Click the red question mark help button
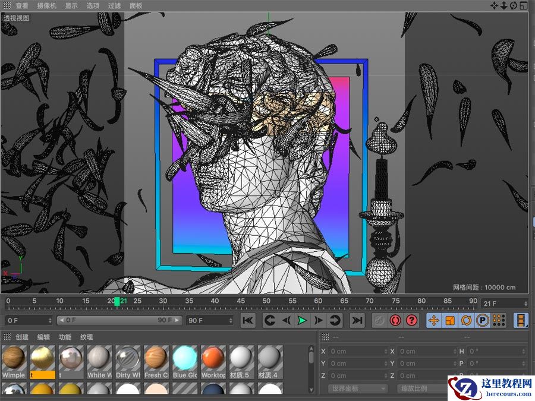The height and width of the screenshot is (401, 535). point(413,321)
